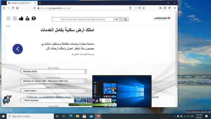Switch to Firefox on the taskbar
Image resolution: width=211 pixels, height=119 pixels.
pos(98,116)
